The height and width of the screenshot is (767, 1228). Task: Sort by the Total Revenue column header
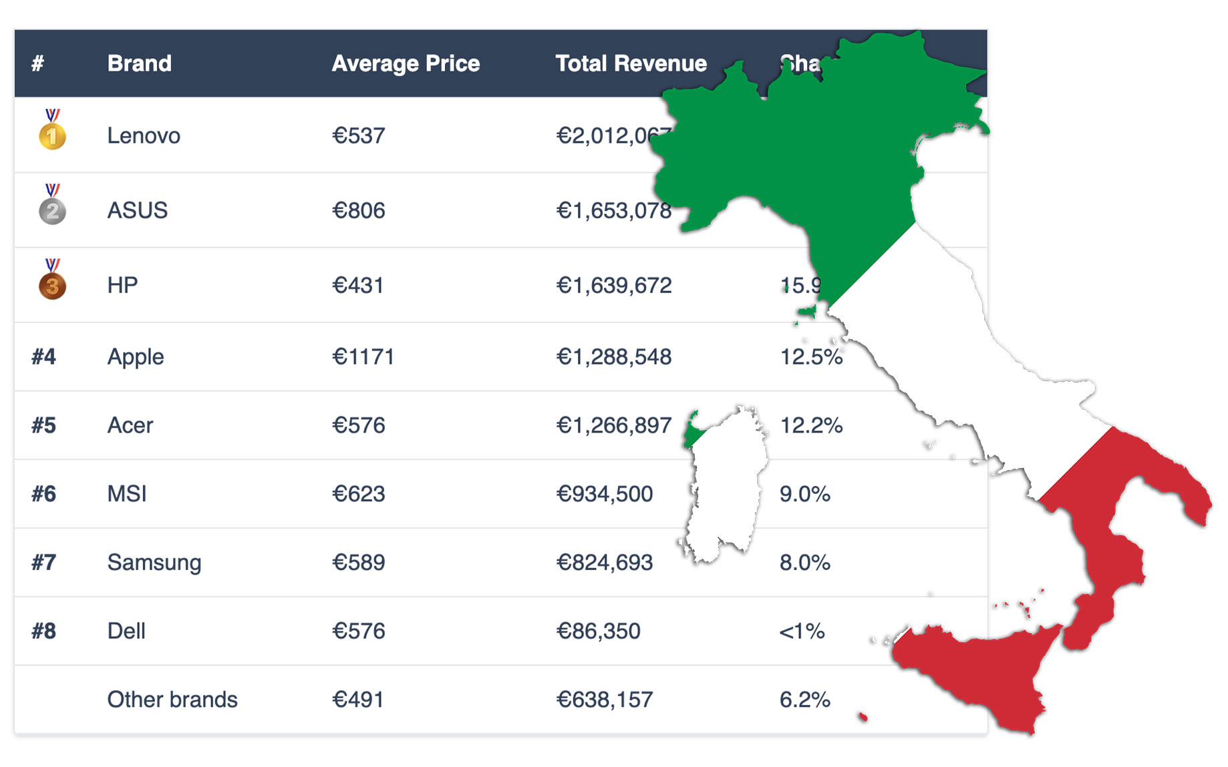click(x=631, y=63)
